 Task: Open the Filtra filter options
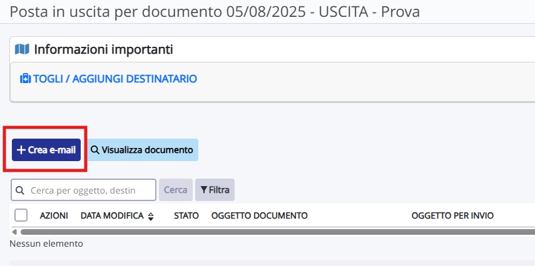coord(215,190)
